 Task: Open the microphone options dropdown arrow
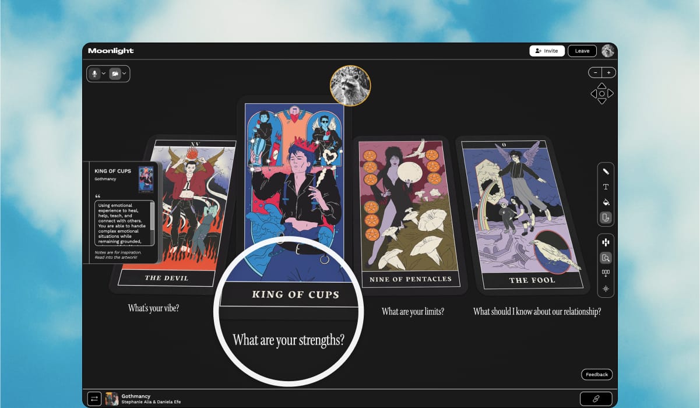click(x=104, y=73)
